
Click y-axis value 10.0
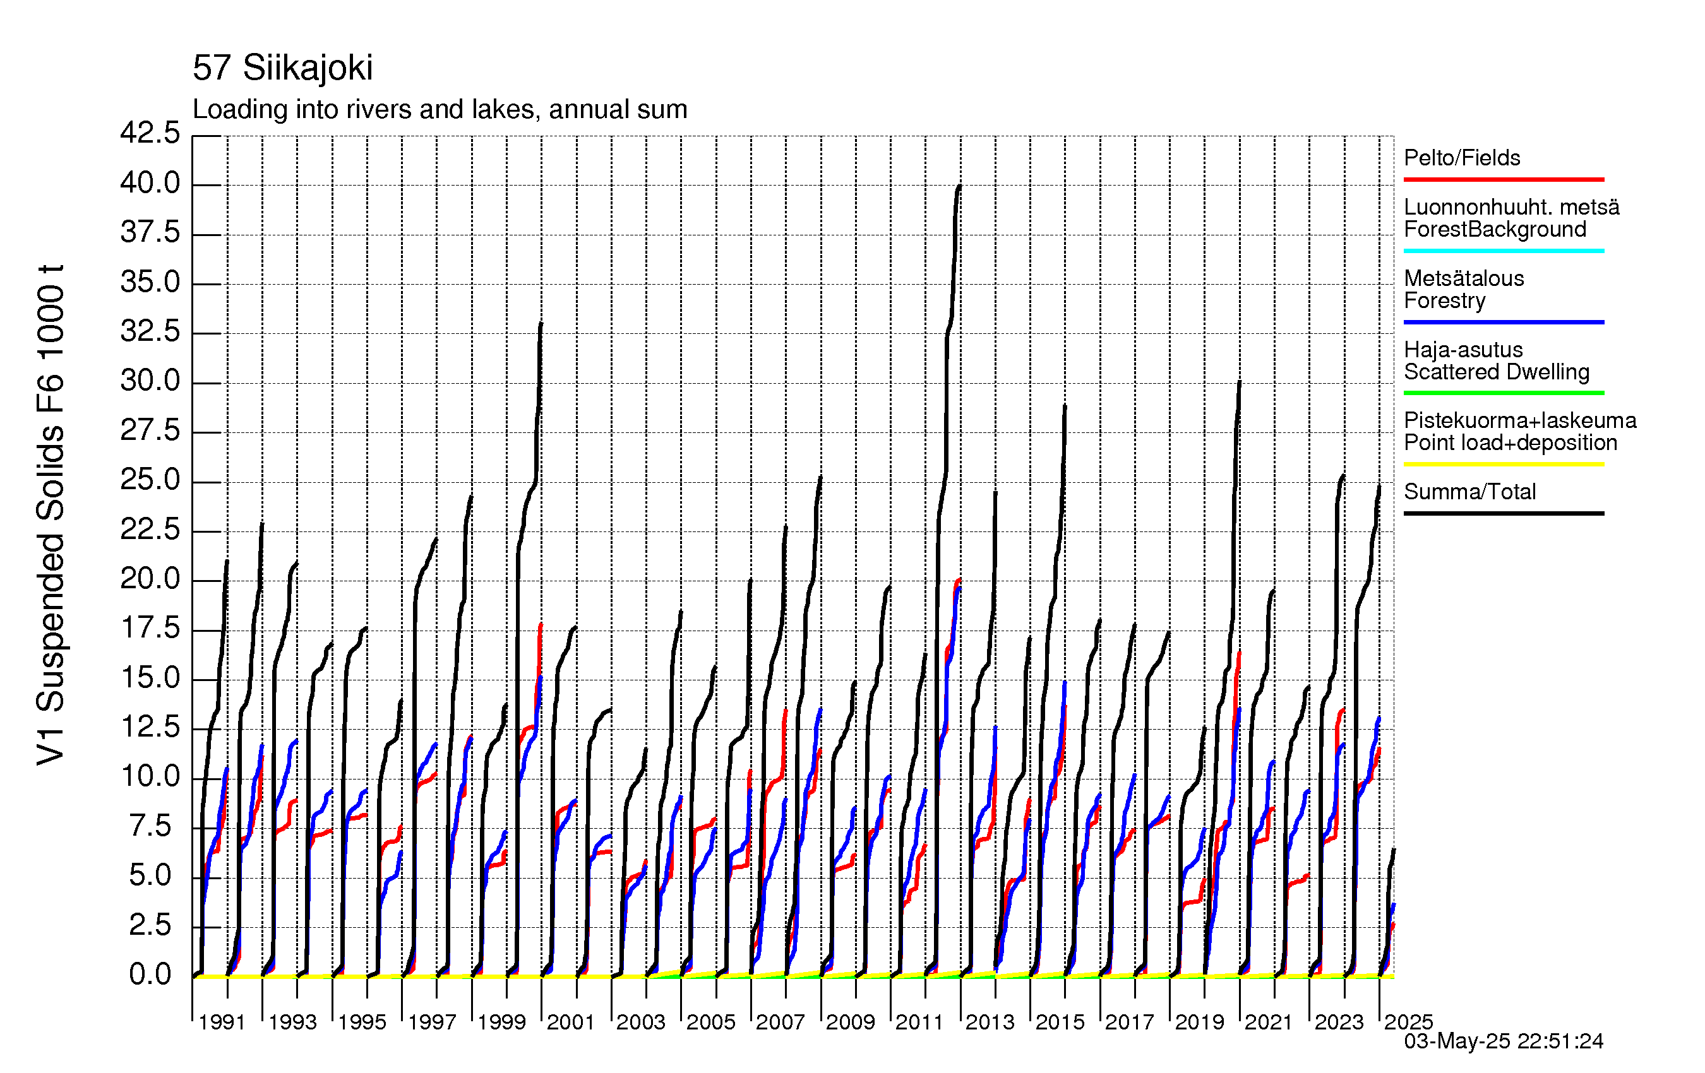coord(150,776)
